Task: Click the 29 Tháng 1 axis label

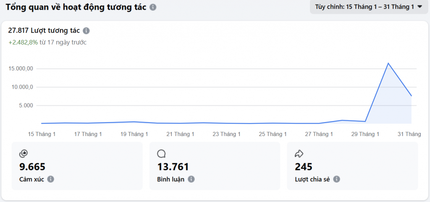Action: pos(365,134)
